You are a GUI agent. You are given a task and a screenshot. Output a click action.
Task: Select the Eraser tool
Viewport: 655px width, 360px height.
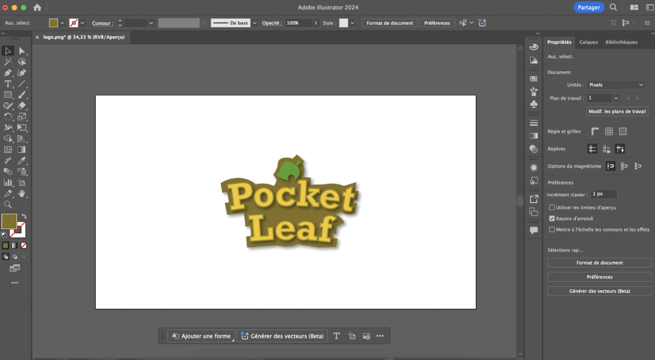point(22,106)
